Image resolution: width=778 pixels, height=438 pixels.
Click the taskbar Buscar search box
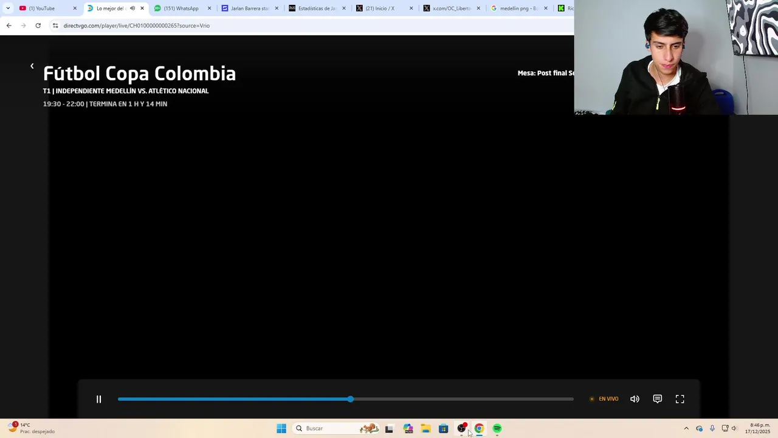tap(336, 428)
